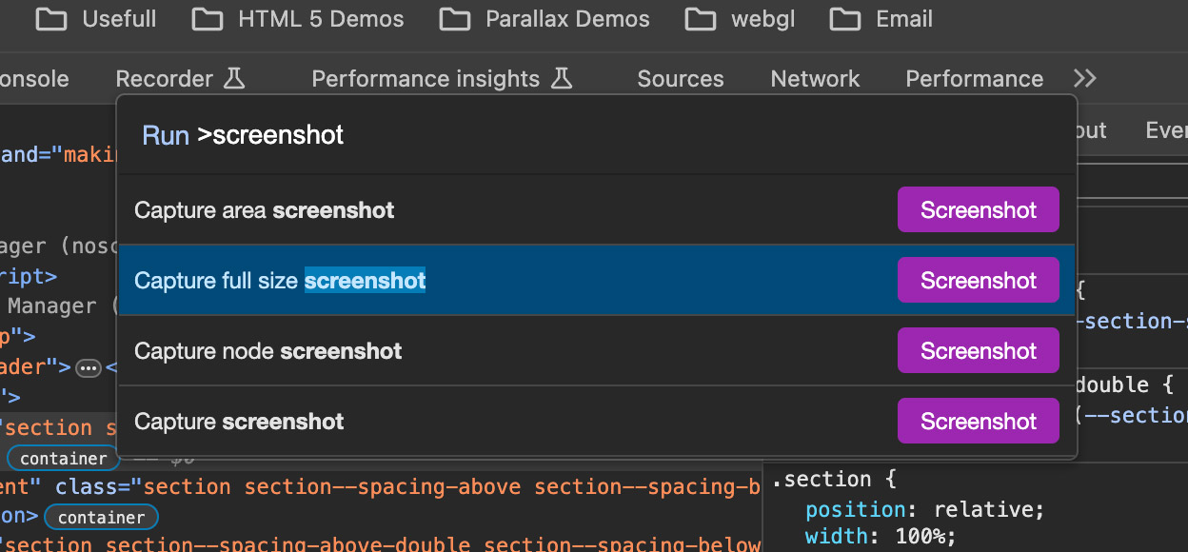Open the HTML 5 Demos bookmark folder
The height and width of the screenshot is (552, 1188).
pos(298,19)
